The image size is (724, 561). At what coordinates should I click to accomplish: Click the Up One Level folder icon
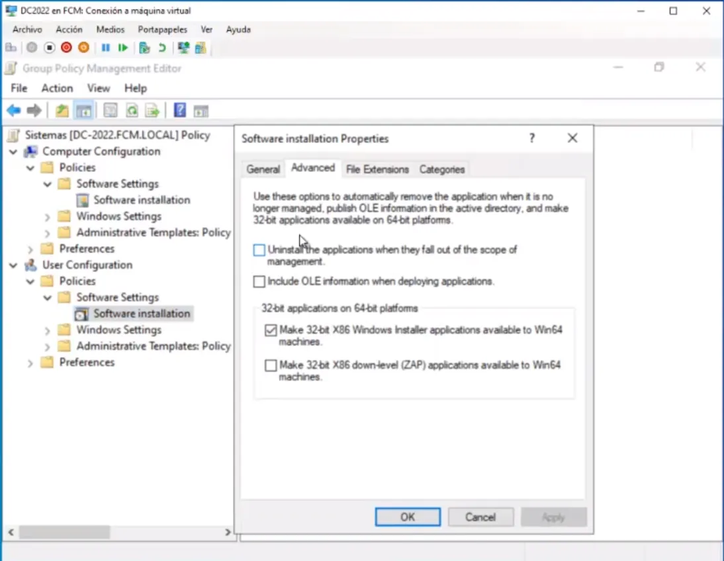(62, 110)
